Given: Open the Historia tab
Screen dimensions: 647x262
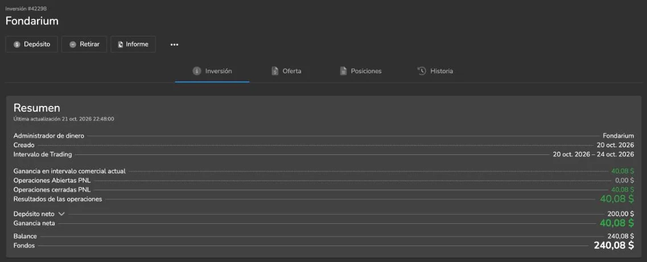Looking at the screenshot, I should (435, 71).
